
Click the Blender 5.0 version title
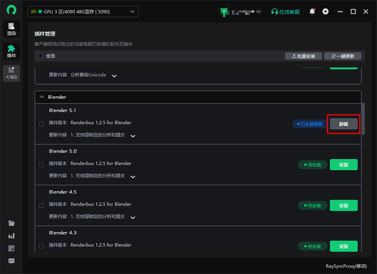[x=63, y=151]
